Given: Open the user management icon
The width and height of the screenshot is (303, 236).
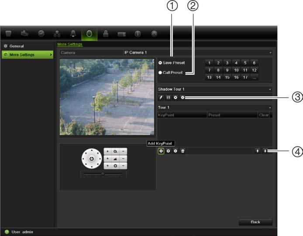Looking at the screenshot, I should pyautogui.click(x=106, y=34).
